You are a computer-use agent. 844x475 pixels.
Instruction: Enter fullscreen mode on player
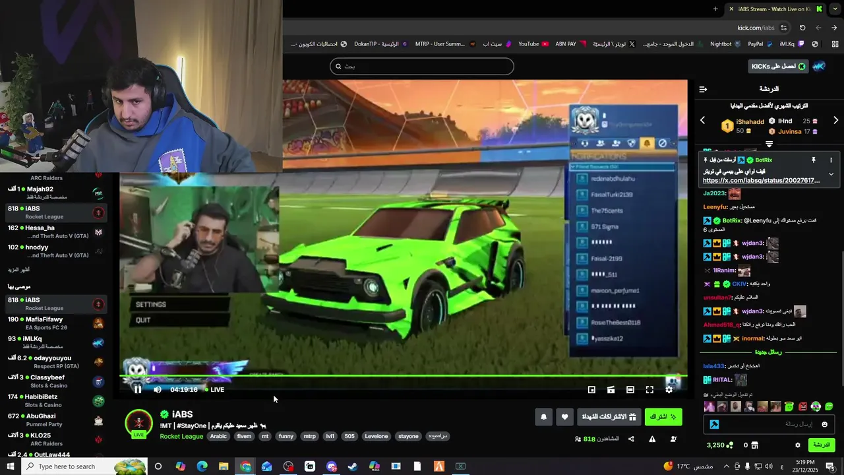tap(649, 390)
